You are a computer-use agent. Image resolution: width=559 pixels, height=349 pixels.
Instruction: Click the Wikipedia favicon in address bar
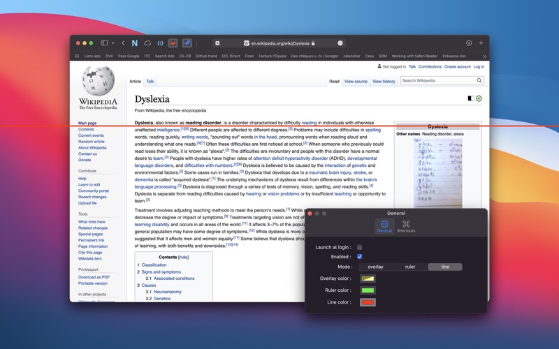click(x=247, y=43)
